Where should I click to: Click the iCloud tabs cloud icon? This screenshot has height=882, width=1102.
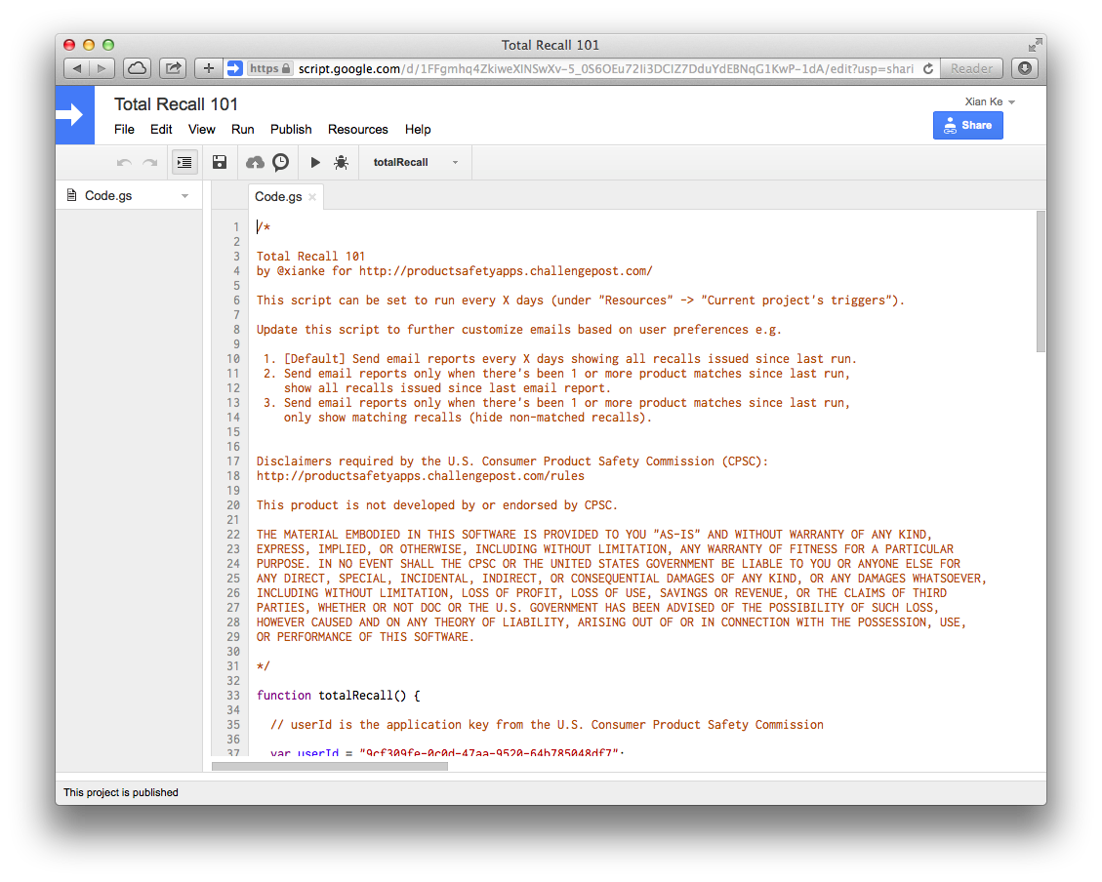click(137, 68)
